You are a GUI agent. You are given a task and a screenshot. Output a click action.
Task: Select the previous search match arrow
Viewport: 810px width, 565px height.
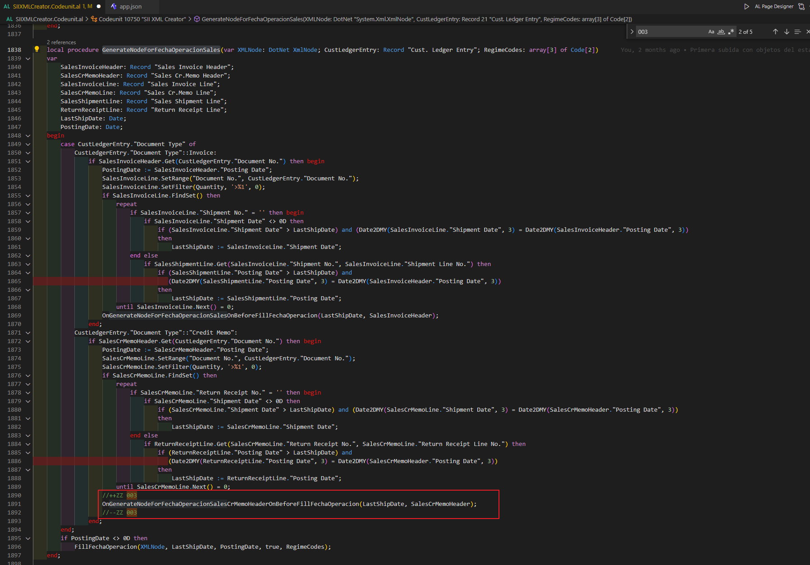[775, 32]
